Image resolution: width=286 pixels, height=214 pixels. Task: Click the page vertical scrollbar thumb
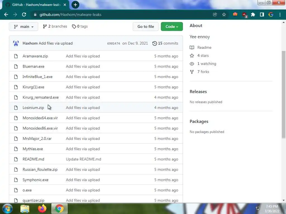(x=283, y=95)
